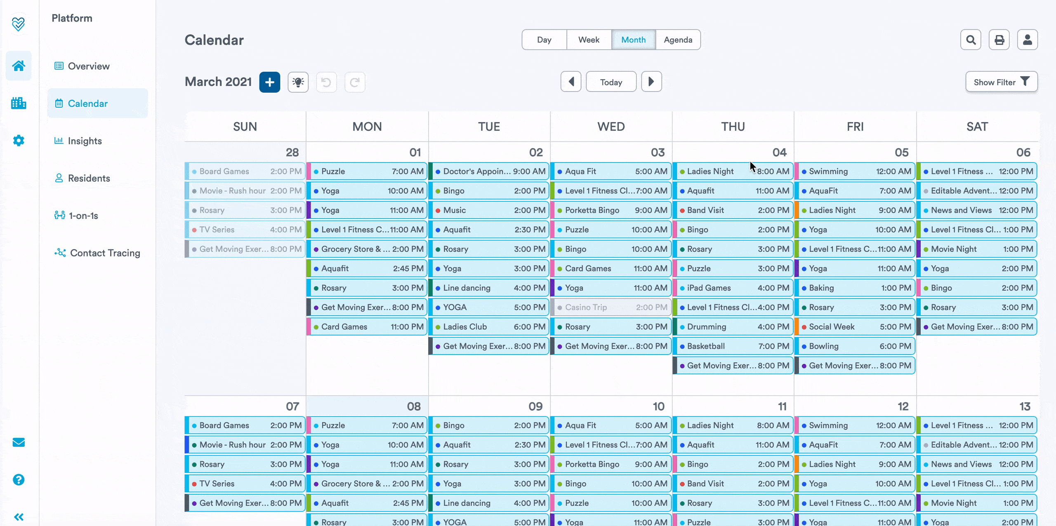Click the lightbulb suggestions icon
1056x526 pixels.
click(298, 82)
